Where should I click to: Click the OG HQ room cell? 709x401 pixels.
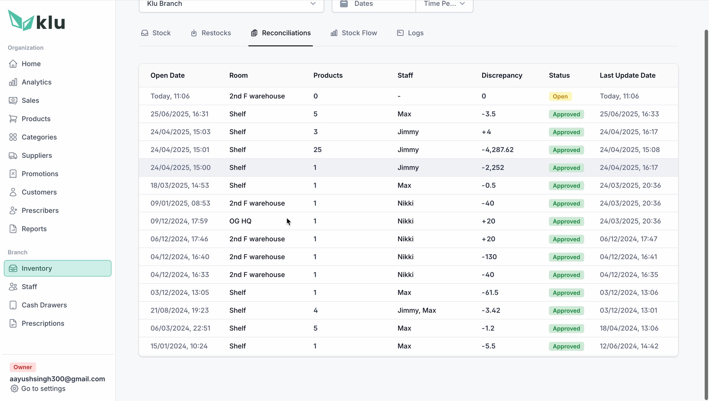point(240,221)
